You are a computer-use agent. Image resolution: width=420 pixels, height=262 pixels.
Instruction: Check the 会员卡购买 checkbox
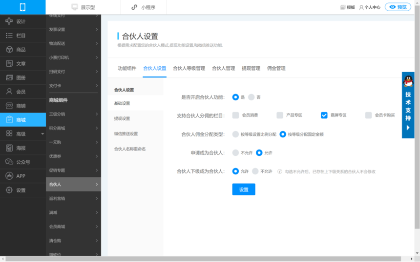click(x=369, y=115)
